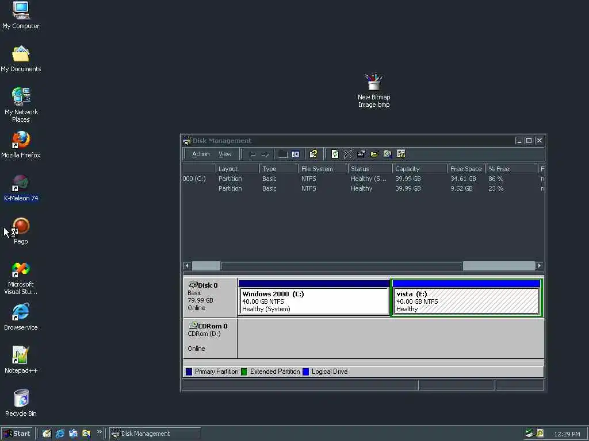The height and width of the screenshot is (441, 589).
Task: Click the Primary Partition legend color swatch
Action: (x=189, y=372)
